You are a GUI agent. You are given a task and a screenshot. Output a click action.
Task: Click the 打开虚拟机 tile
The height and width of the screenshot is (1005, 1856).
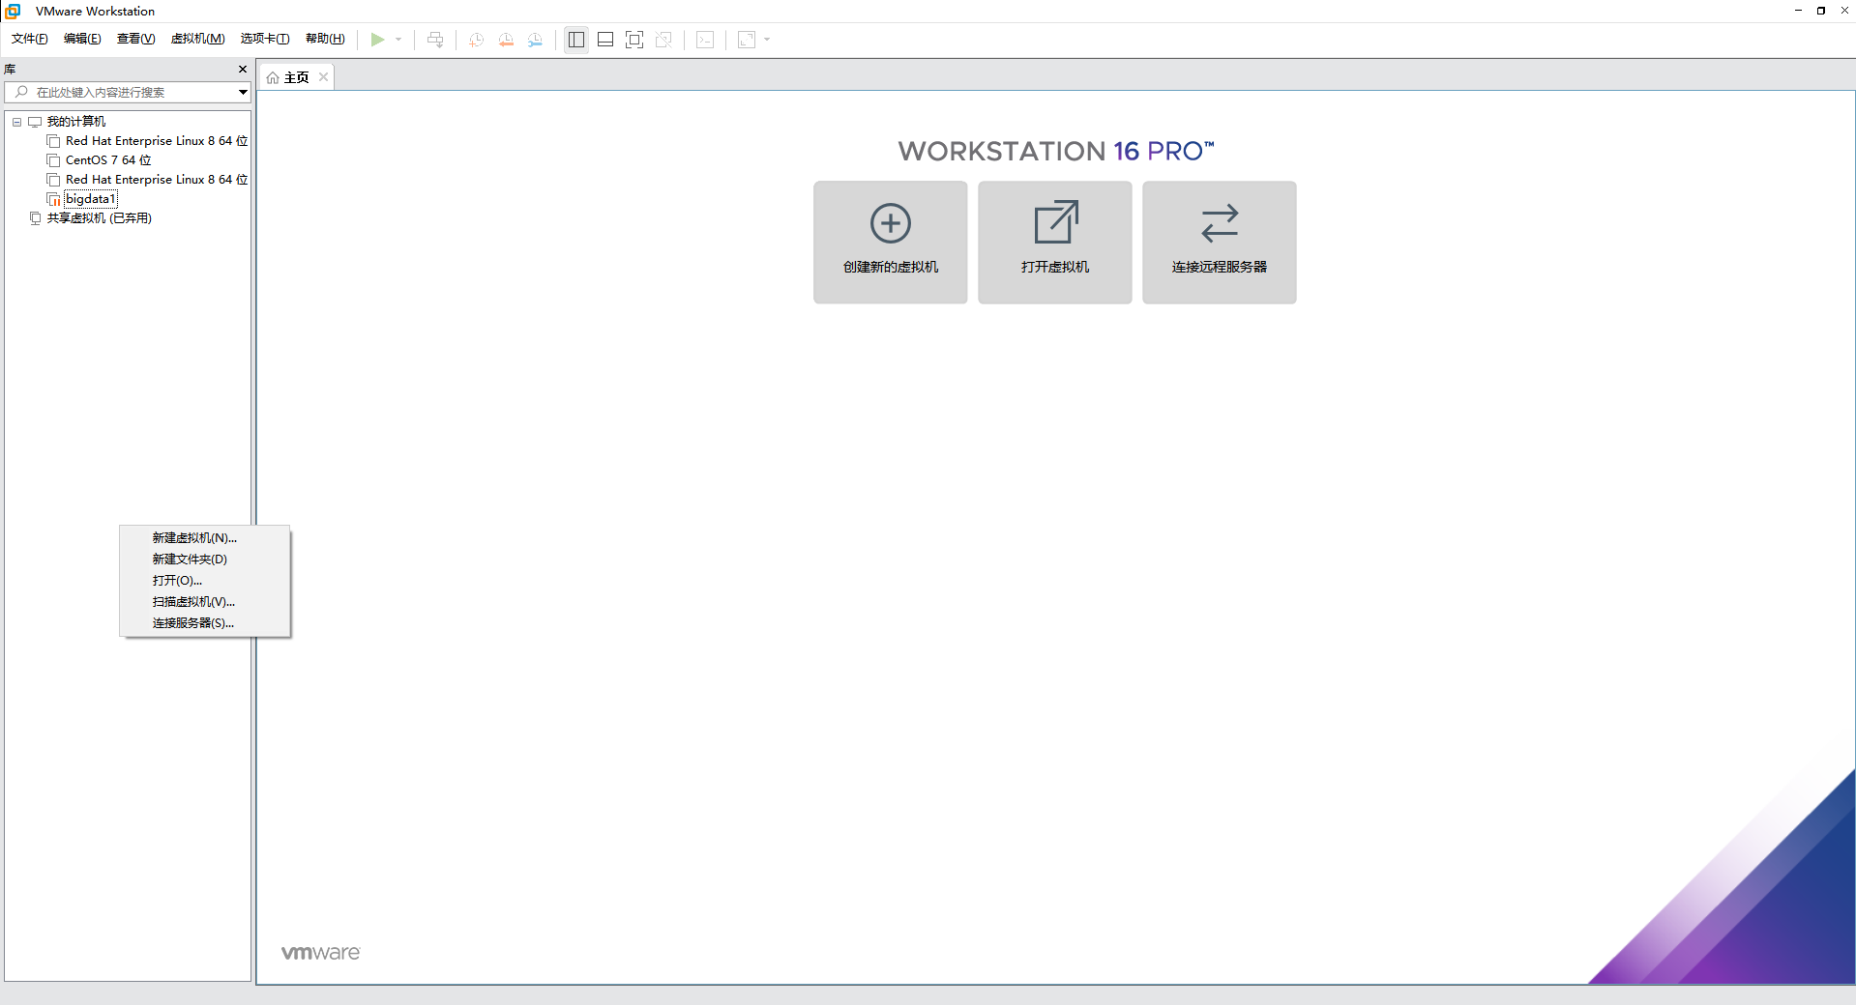tap(1053, 242)
